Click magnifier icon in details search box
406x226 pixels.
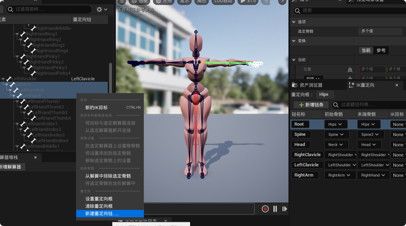click(298, 11)
